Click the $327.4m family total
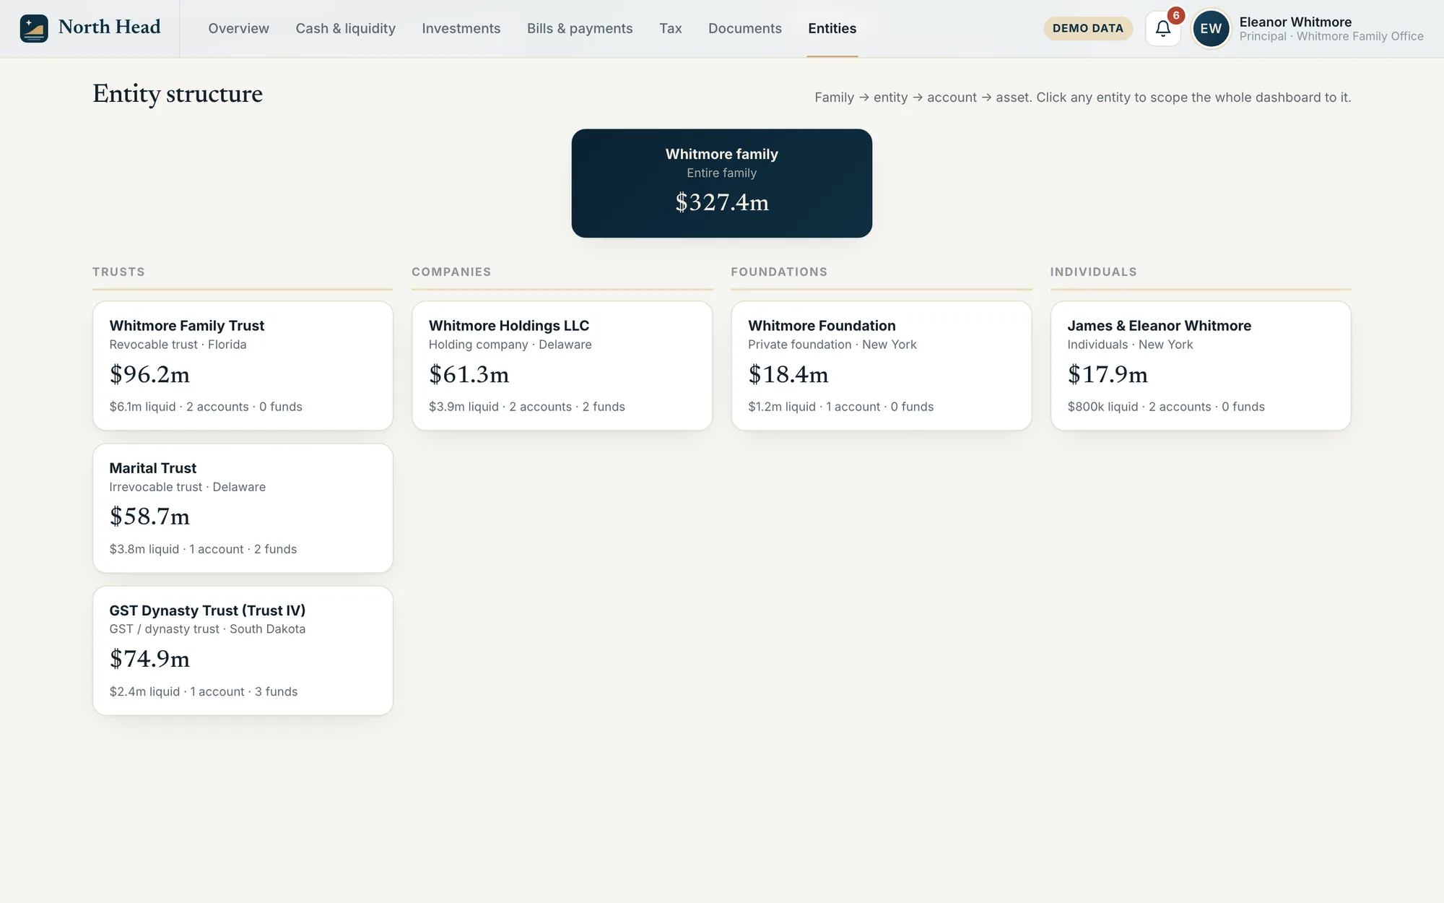The image size is (1444, 903). pos(722,202)
